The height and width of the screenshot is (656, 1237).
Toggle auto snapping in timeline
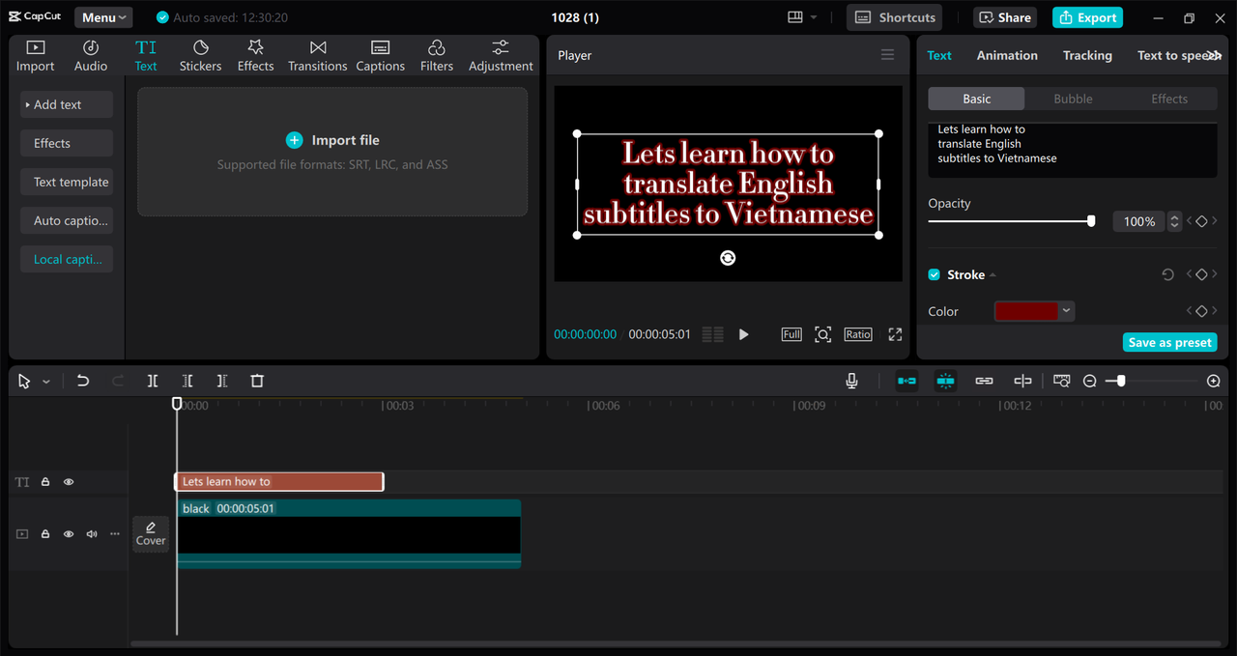tap(945, 381)
